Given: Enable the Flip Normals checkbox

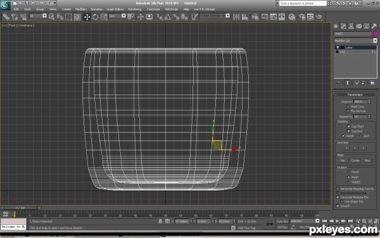Looking at the screenshot, I should 348,111.
